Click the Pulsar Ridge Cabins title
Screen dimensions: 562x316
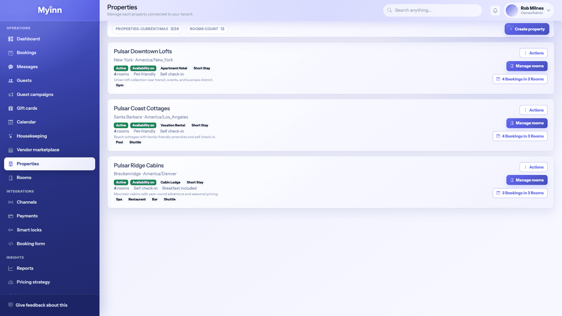pos(139,165)
